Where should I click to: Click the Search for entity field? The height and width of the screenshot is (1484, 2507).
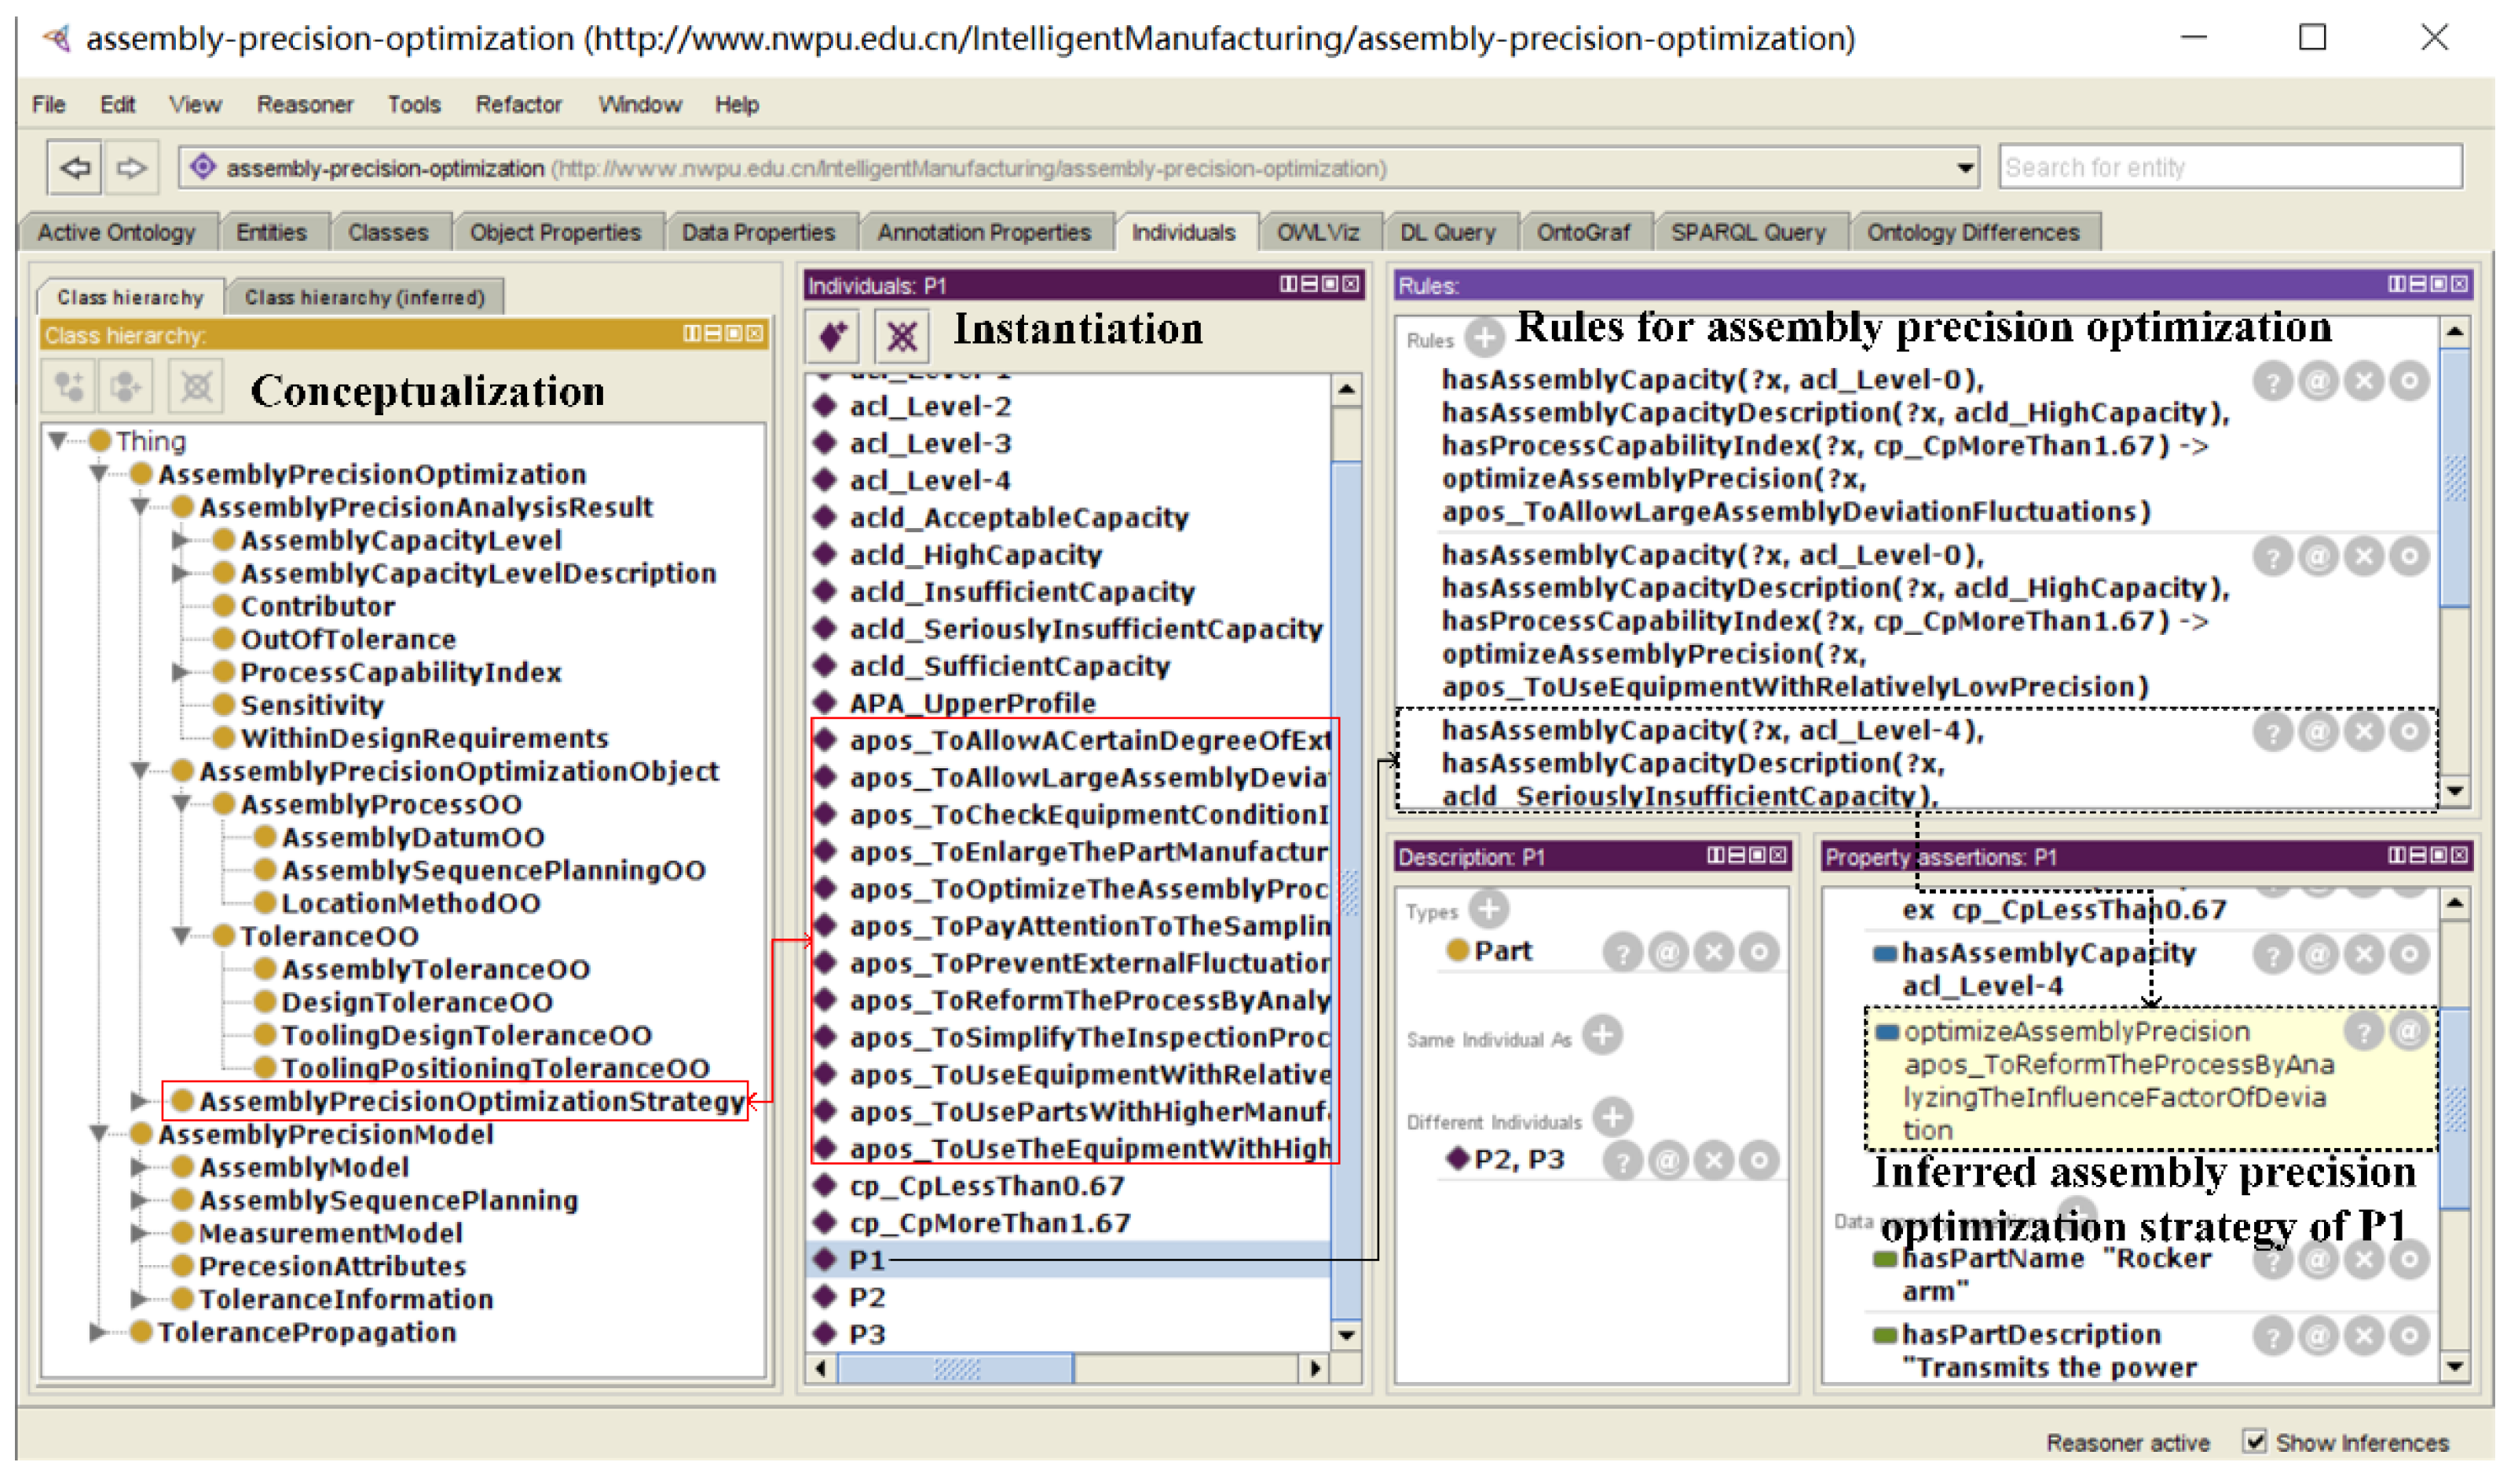pyautogui.click(x=2230, y=168)
